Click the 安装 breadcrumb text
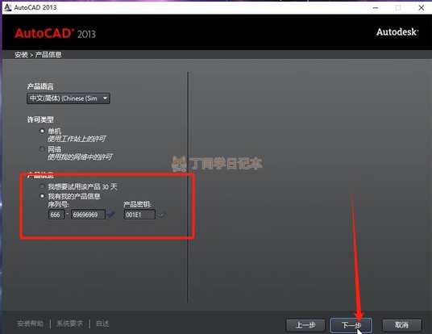Screen dimensions: 432x334 pyautogui.click(x=21, y=55)
